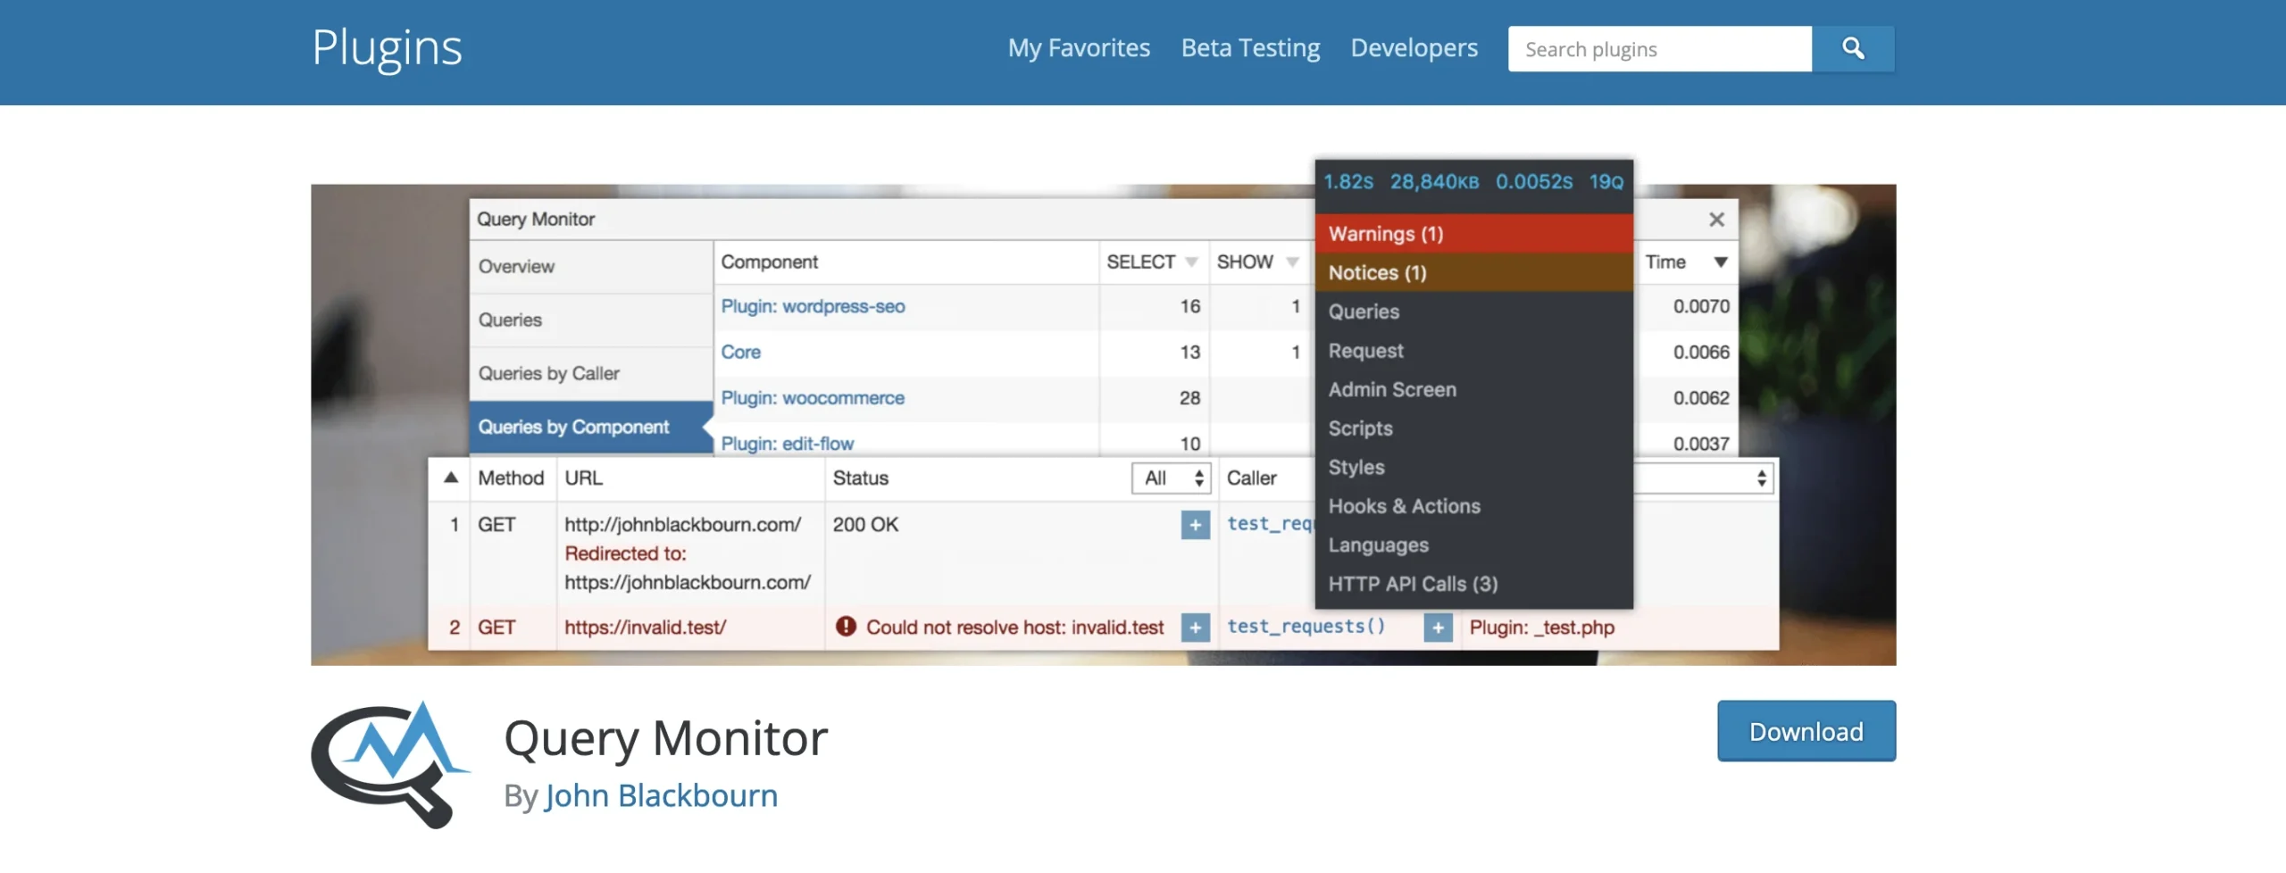
Task: Click the 0.0070 time value
Action: coord(1701,306)
